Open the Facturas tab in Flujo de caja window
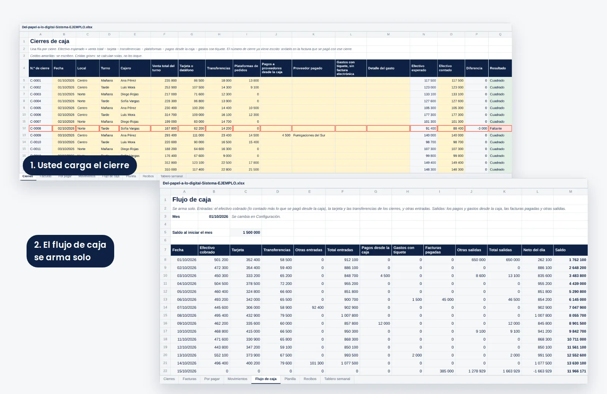The width and height of the screenshot is (607, 394). coord(189,379)
